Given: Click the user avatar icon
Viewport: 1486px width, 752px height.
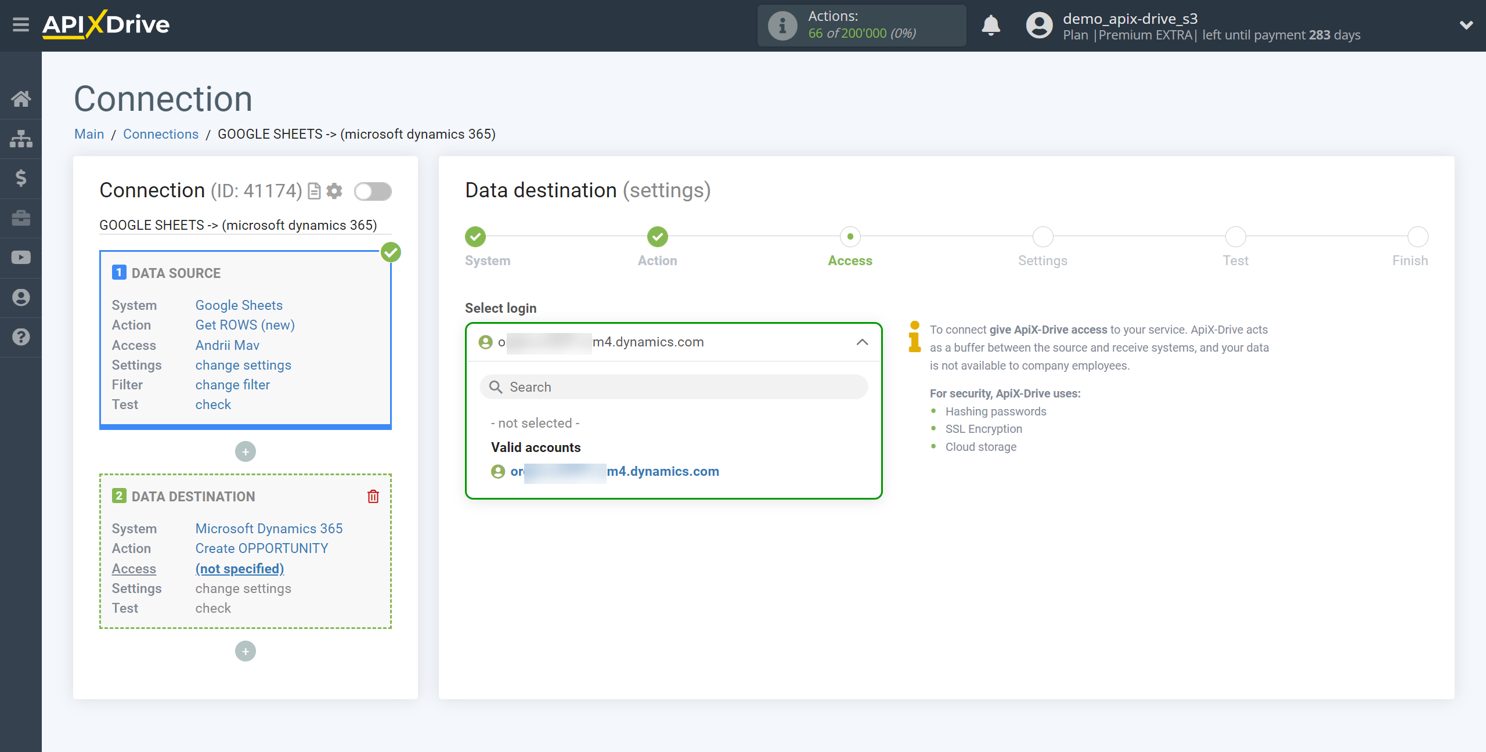Looking at the screenshot, I should point(1039,26).
